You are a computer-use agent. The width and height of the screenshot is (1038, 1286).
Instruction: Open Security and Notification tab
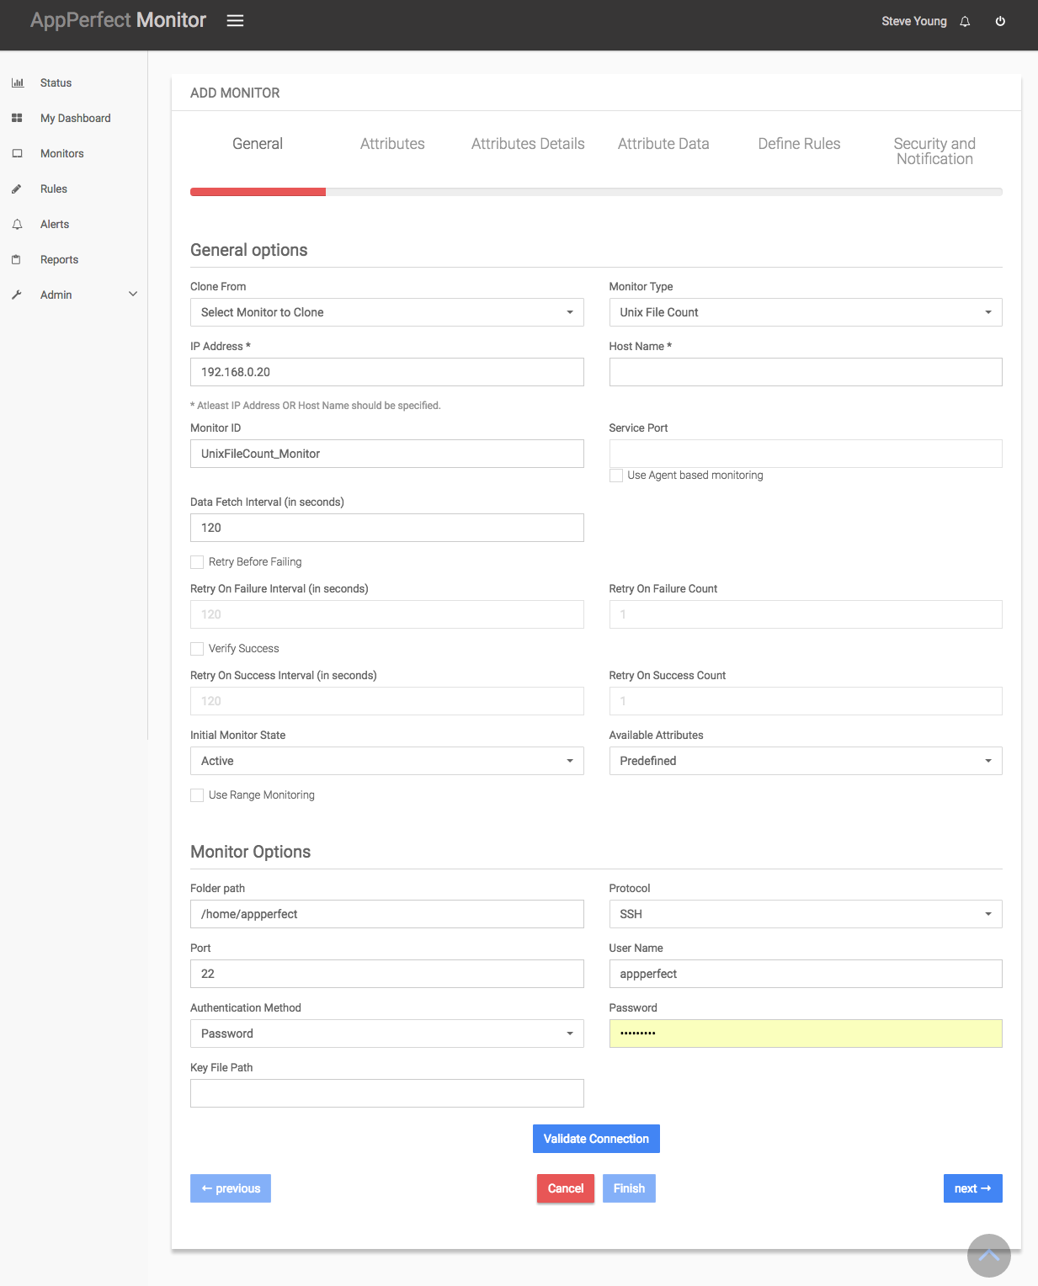[x=934, y=151]
